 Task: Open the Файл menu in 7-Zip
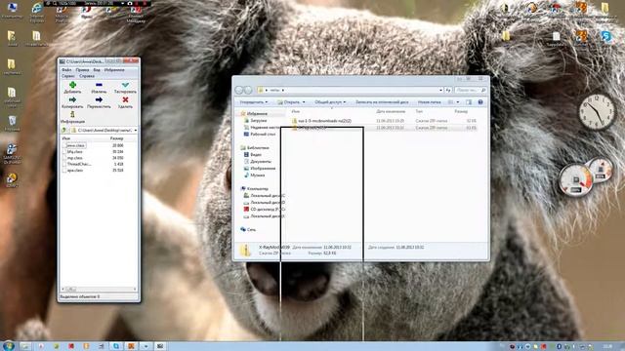click(x=66, y=70)
